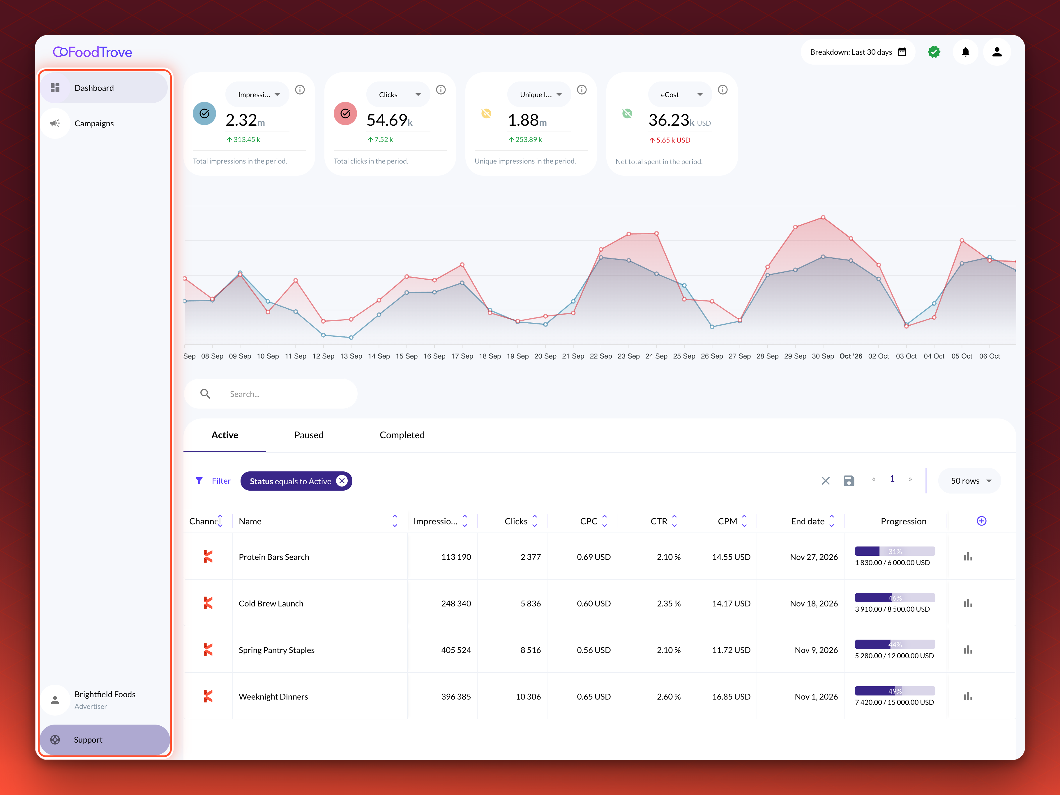Go to the next results page
Image resolution: width=1060 pixels, height=795 pixels.
910,479
